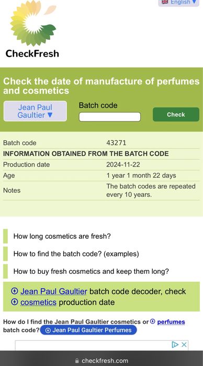Tap the lock icon in address bar

click(x=77, y=361)
